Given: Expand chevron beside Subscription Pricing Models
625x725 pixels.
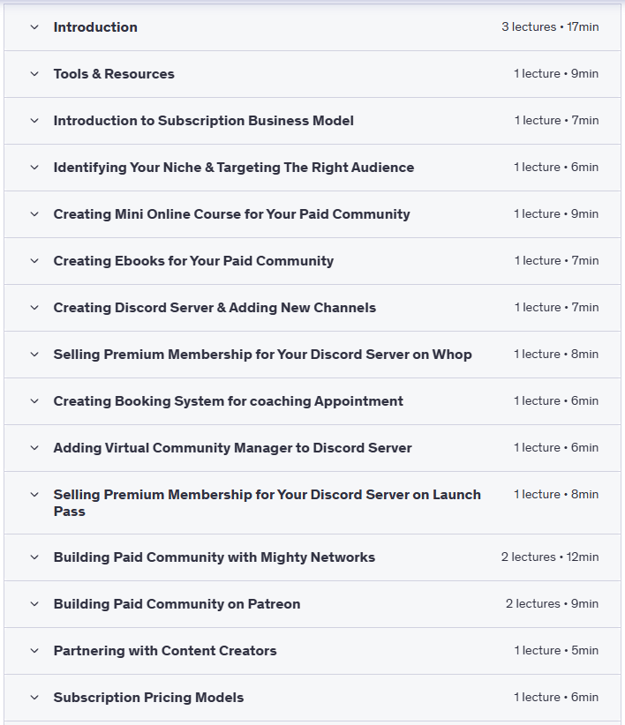Looking at the screenshot, I should 34,698.
